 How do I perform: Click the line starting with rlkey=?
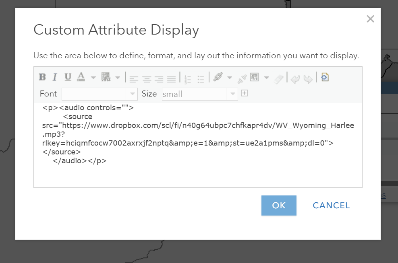(x=188, y=143)
